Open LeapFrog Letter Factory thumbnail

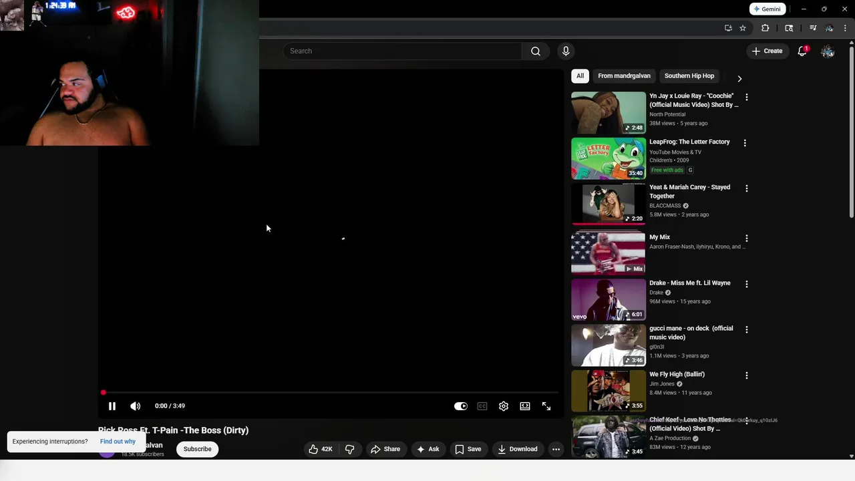[609, 159]
